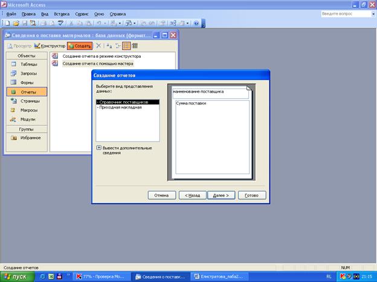Click the Отмена button in wizard
This screenshot has height=282, width=377.
[x=161, y=195]
